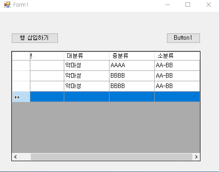
Task: Click the Form1 application icon
Action: click(x=7, y=5)
